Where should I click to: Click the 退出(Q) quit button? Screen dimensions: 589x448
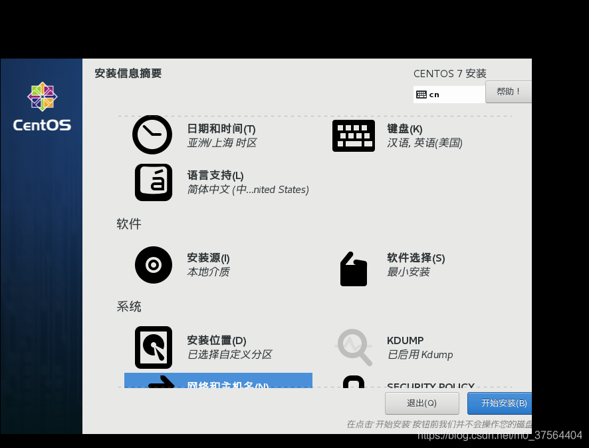pyautogui.click(x=422, y=403)
